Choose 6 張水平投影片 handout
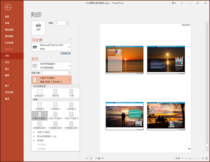Viewport: 210px width, 162px height. (x=55, y=116)
